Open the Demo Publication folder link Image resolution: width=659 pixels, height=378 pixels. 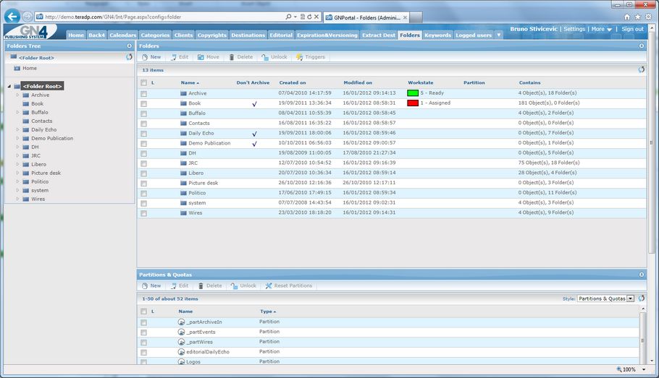pyautogui.click(x=209, y=143)
